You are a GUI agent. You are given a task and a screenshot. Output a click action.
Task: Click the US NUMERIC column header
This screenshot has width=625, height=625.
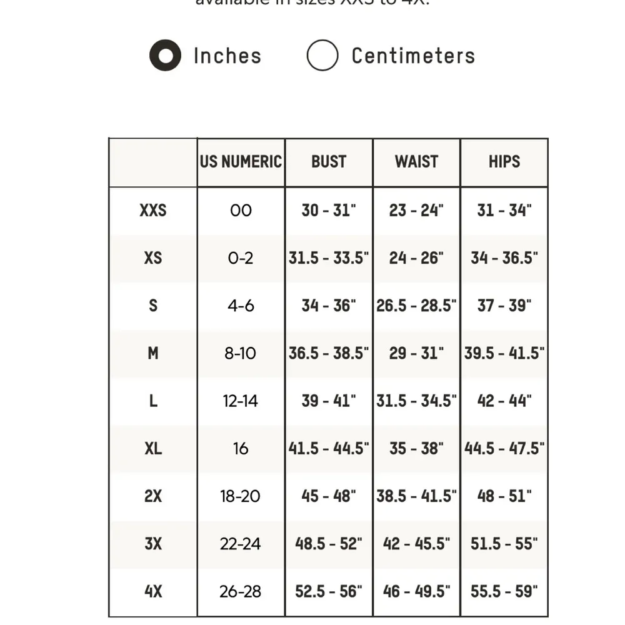tap(241, 162)
